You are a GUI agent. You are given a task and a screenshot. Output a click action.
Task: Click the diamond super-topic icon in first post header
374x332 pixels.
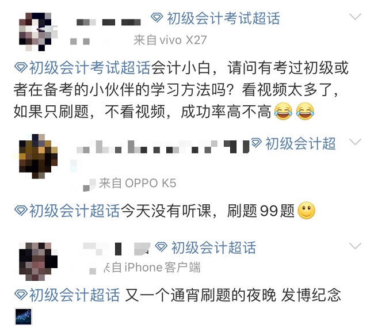pyautogui.click(x=157, y=18)
